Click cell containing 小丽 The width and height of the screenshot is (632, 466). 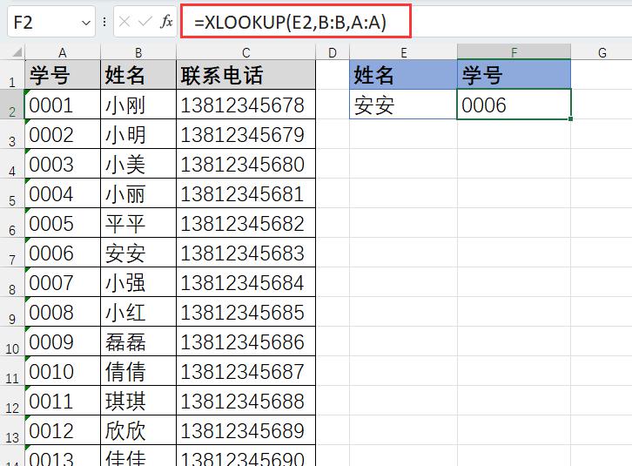[138, 193]
